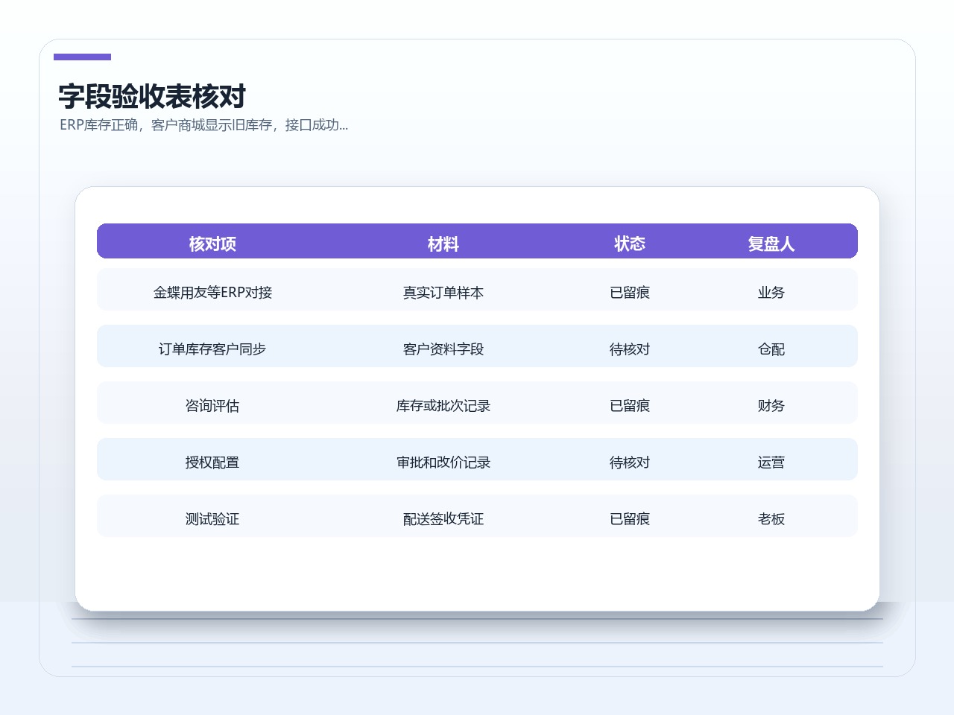Click the subtitle starting with ERP库存正确

203,125
